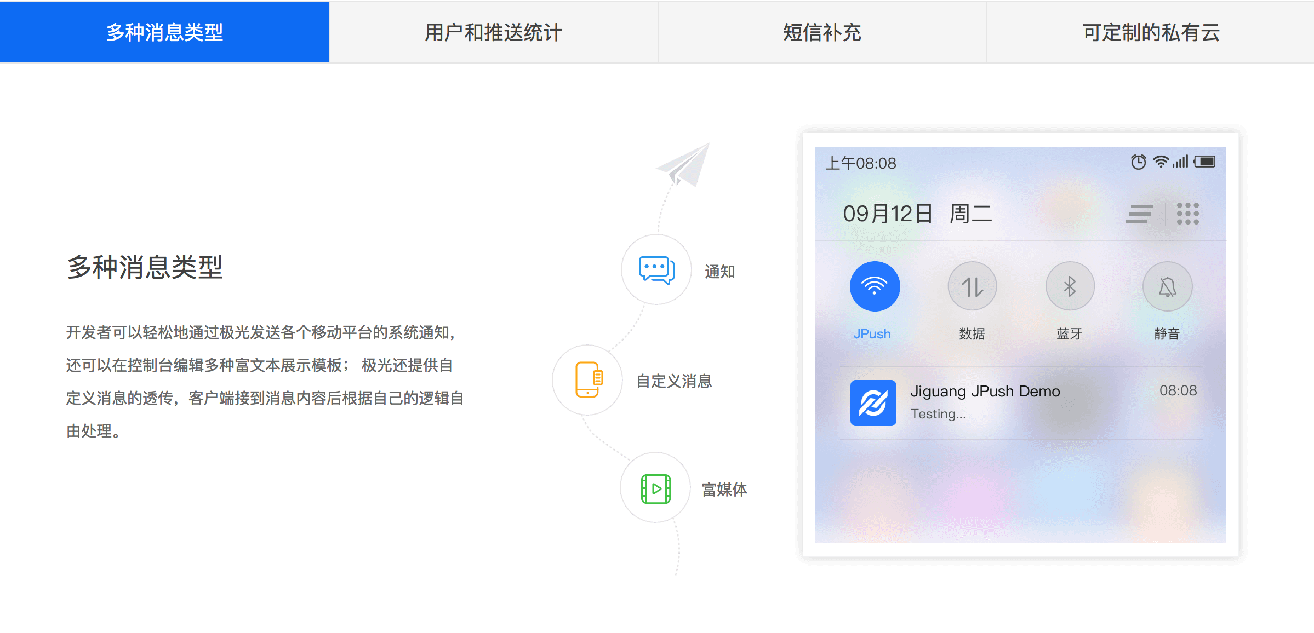Click the JPush app icon in notification
Viewport: 1314px width, 633px height.
click(x=873, y=402)
